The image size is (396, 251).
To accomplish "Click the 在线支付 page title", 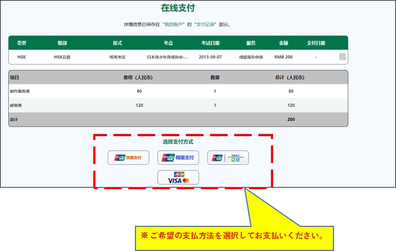I will coord(178,8).
